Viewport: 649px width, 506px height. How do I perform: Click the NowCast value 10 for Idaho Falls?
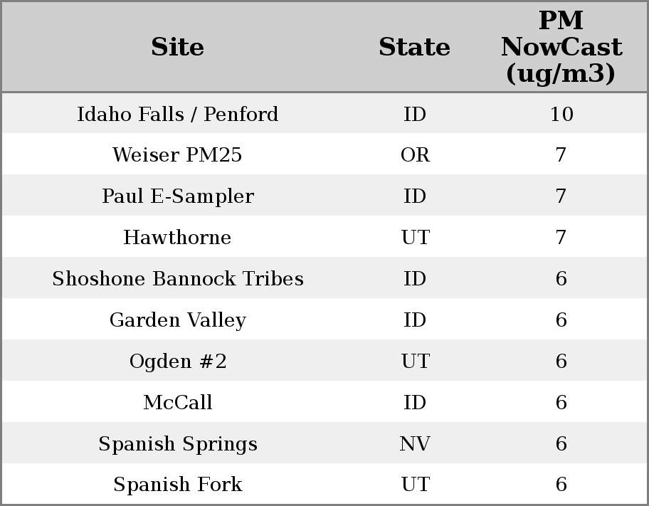pos(561,114)
